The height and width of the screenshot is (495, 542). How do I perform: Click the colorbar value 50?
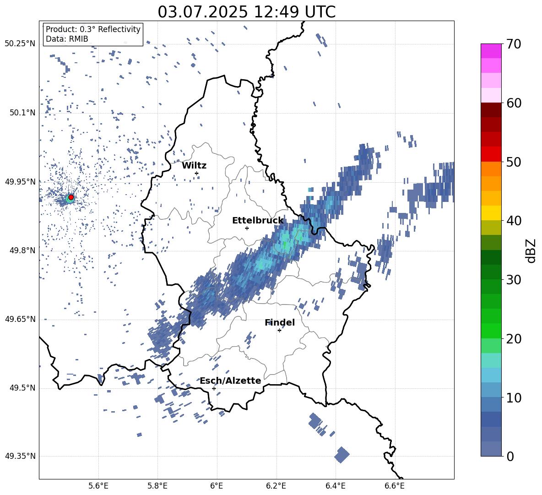pyautogui.click(x=514, y=162)
